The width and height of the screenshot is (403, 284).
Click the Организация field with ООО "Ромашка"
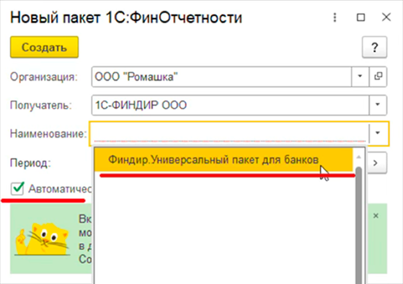pos(221,76)
